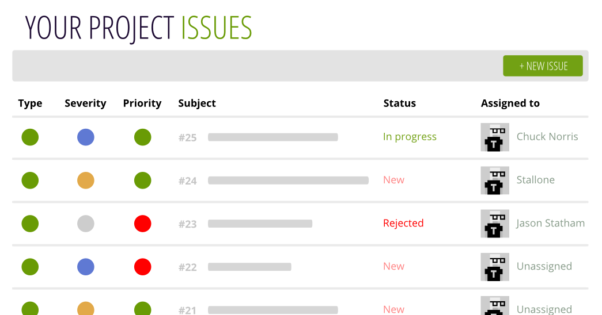Screen dimensions: 602x315
Task: Sort by the Severity column header
Action: [x=85, y=103]
